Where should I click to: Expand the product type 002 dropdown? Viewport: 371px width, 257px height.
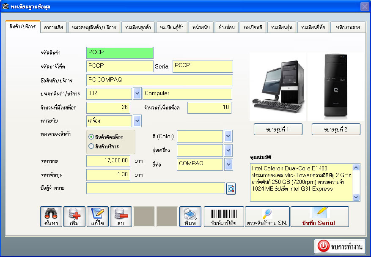tap(137, 93)
